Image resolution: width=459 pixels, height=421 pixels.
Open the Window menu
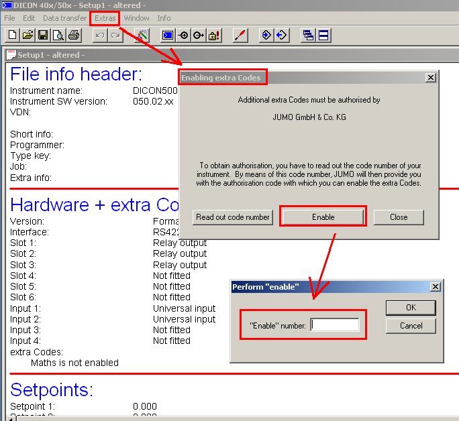coord(137,18)
